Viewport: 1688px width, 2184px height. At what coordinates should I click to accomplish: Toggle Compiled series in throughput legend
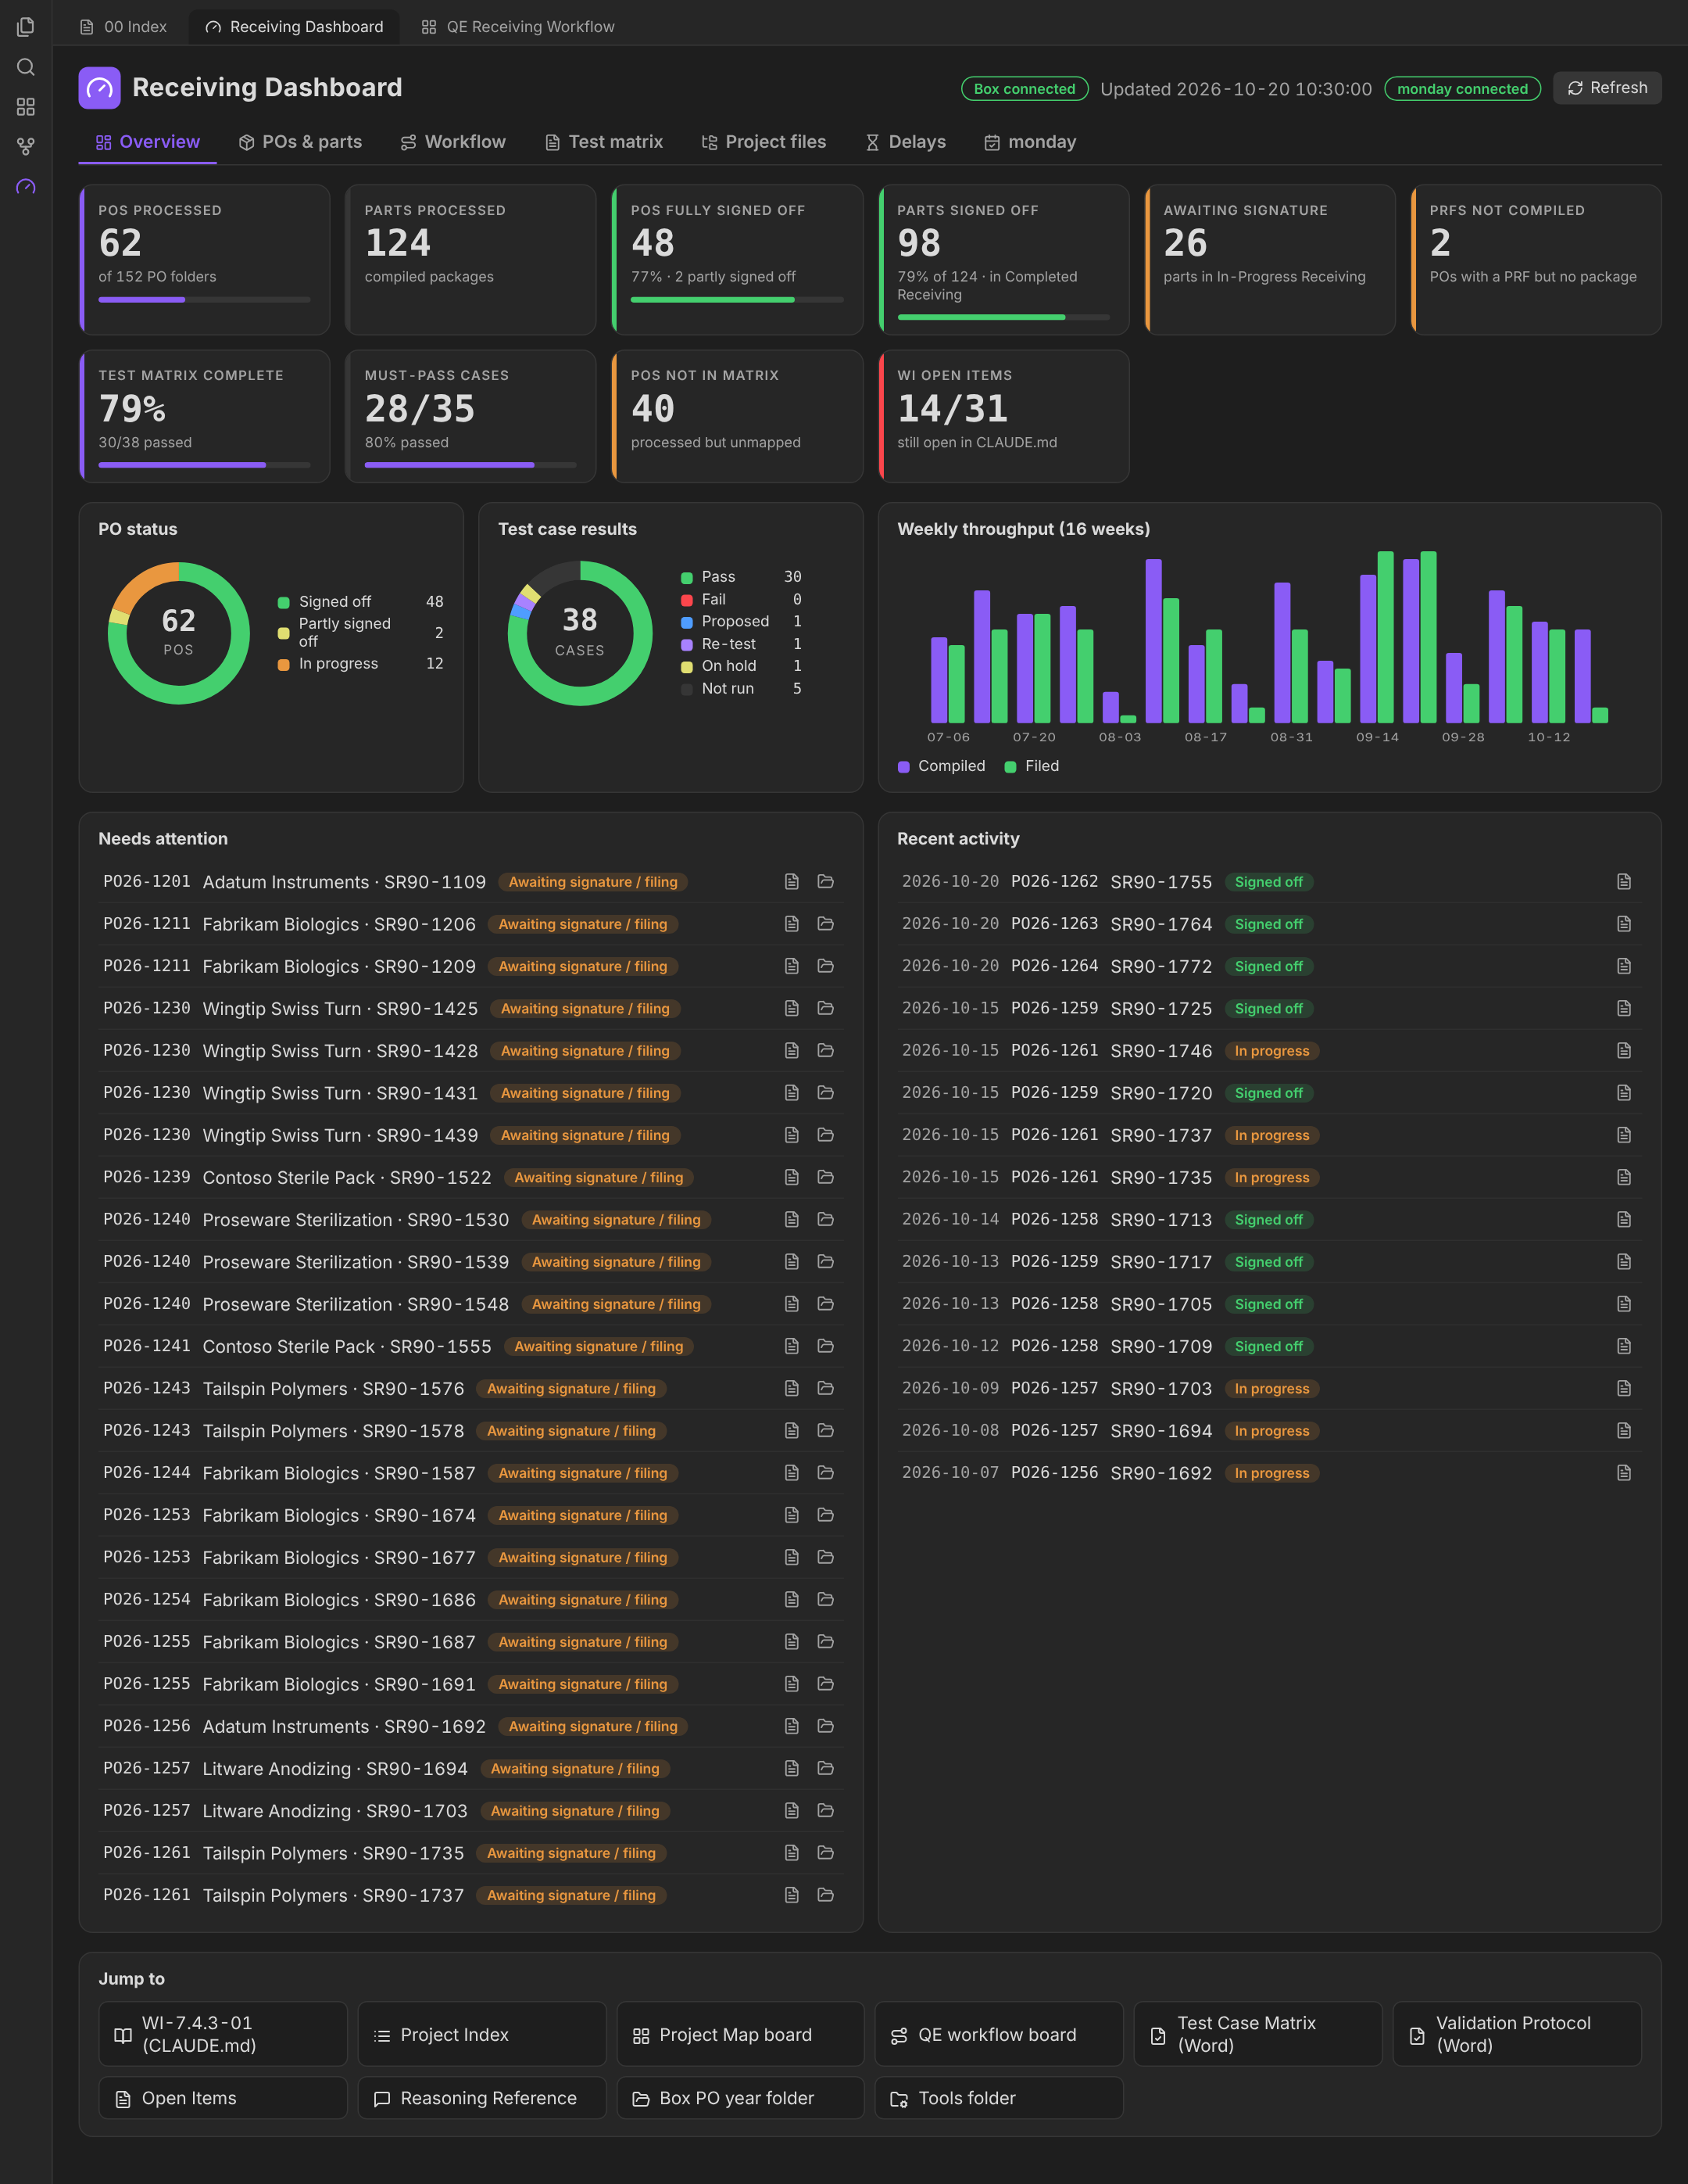click(942, 766)
